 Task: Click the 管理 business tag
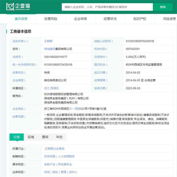click(64, 172)
